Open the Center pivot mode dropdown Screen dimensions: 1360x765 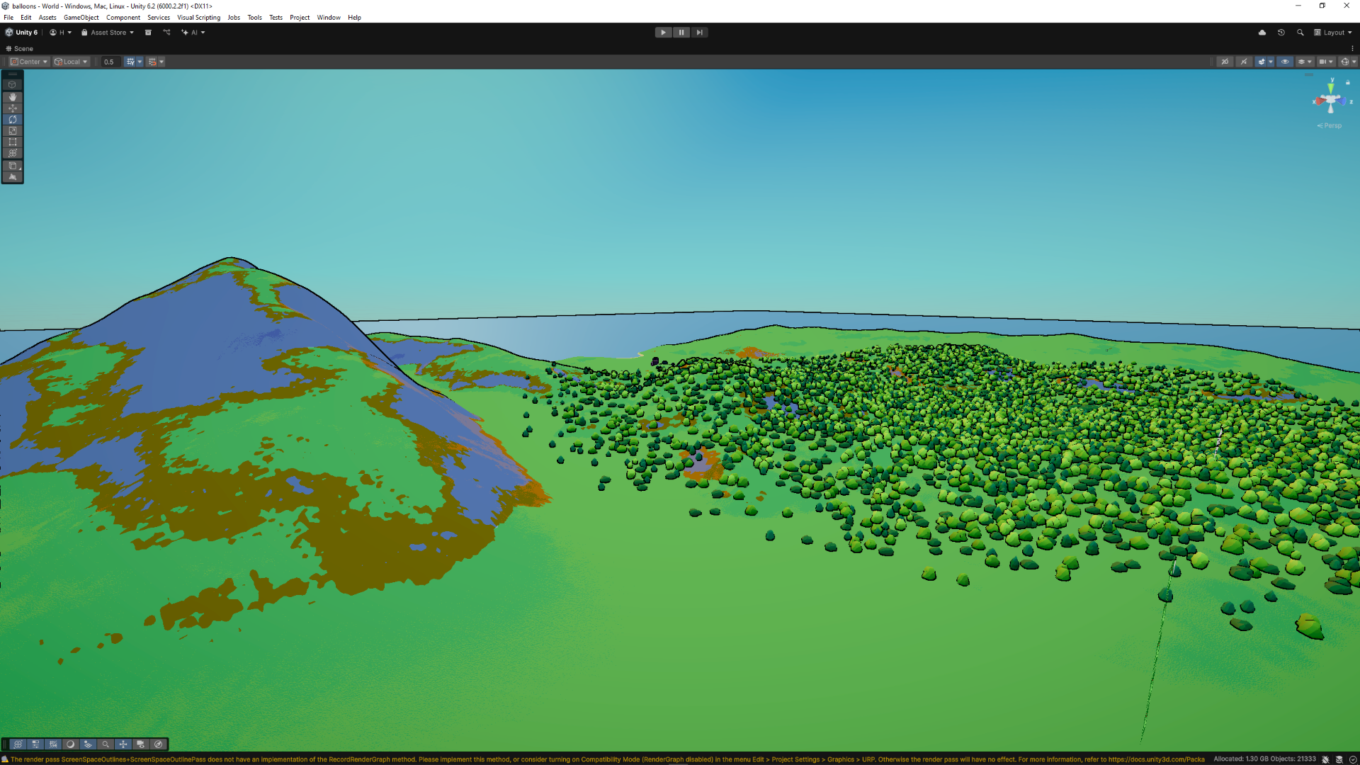(29, 62)
